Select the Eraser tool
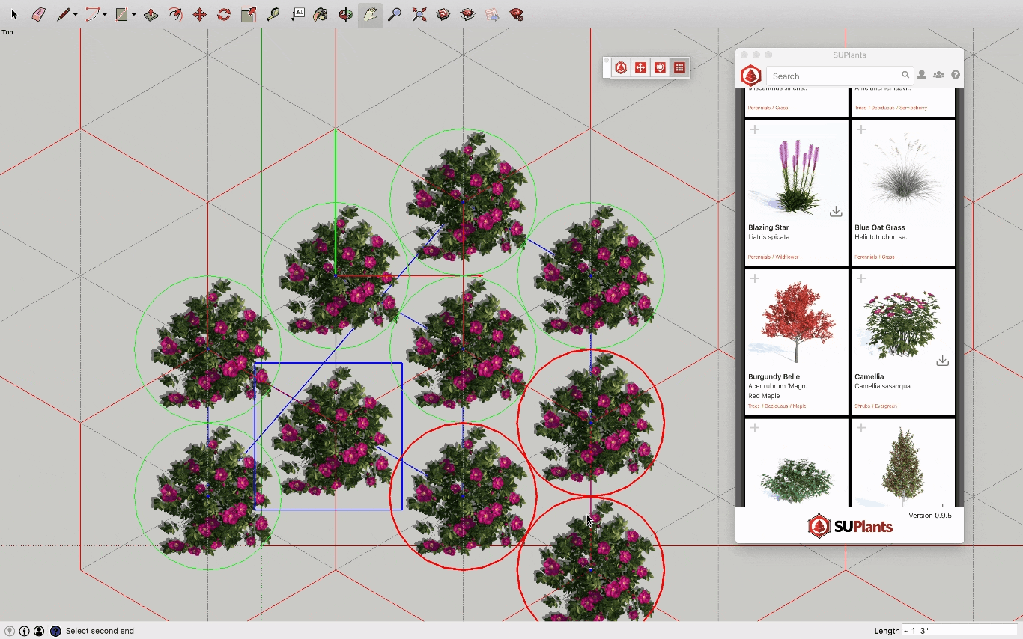This screenshot has width=1023, height=639. (39, 14)
